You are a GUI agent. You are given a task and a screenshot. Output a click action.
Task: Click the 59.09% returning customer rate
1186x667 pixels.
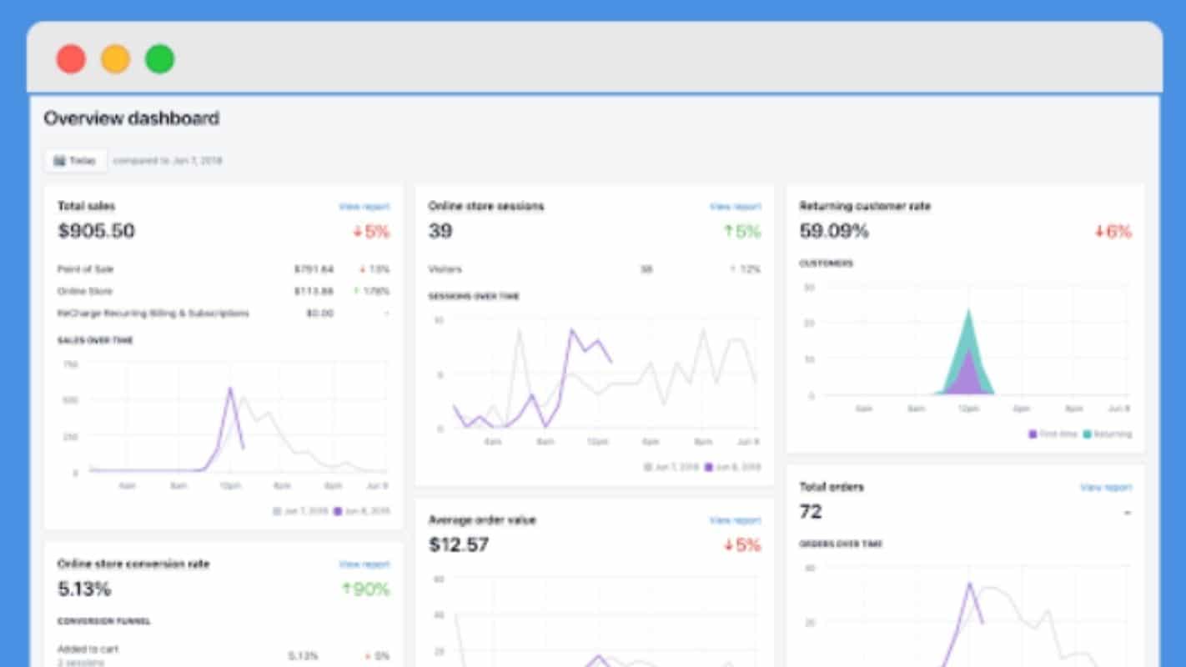[x=834, y=231]
